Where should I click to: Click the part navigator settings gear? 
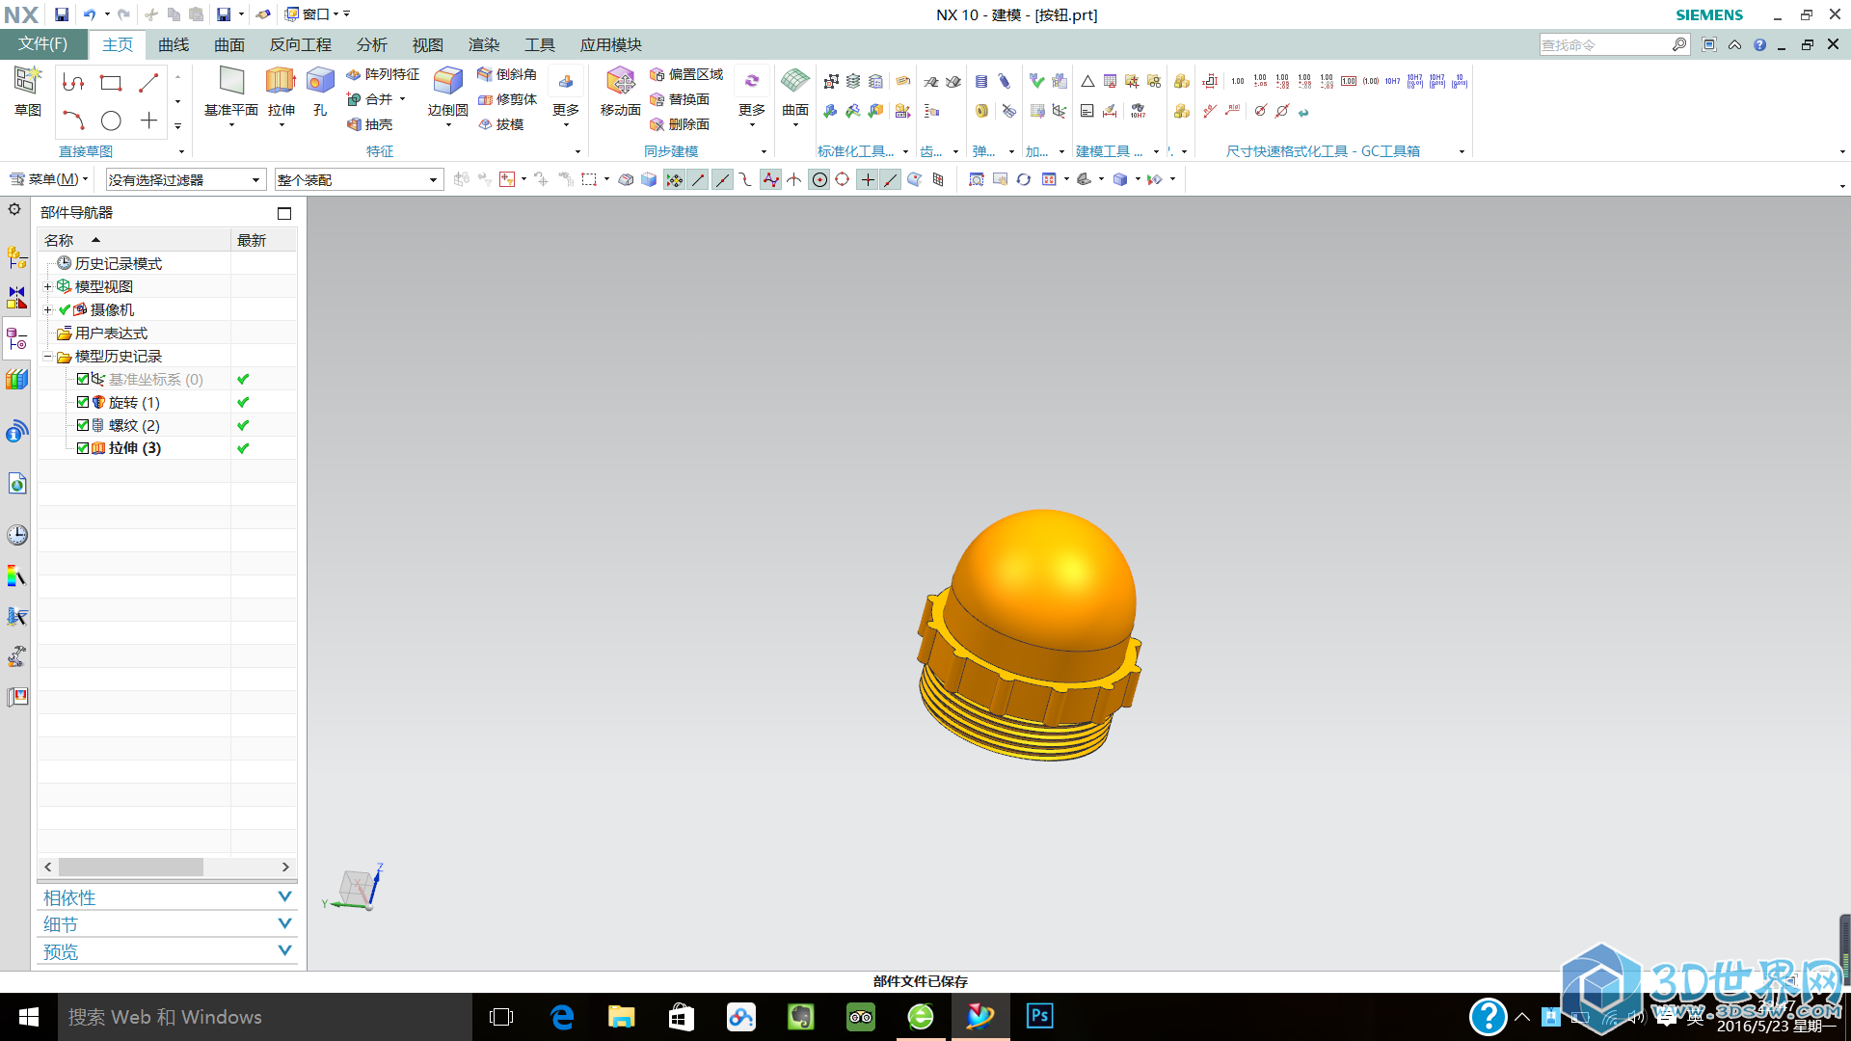click(x=14, y=209)
